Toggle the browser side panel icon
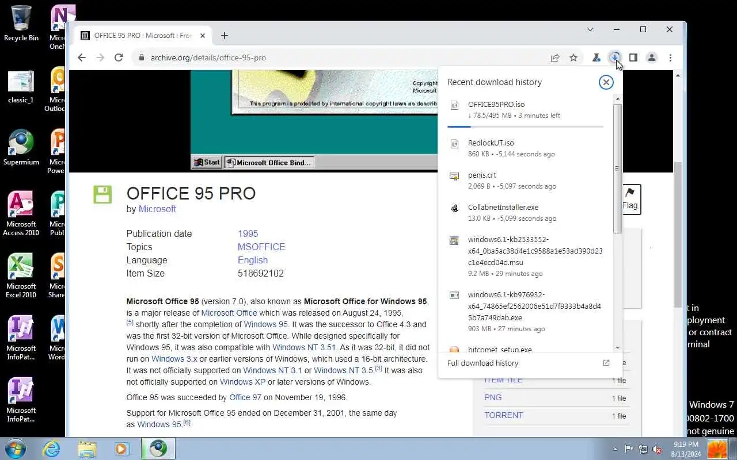 pos(633,57)
